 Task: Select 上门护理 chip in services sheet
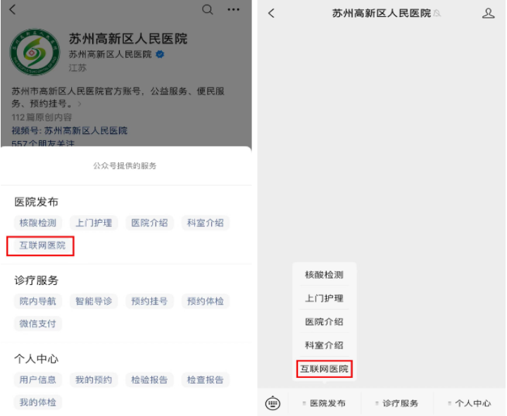(94, 223)
